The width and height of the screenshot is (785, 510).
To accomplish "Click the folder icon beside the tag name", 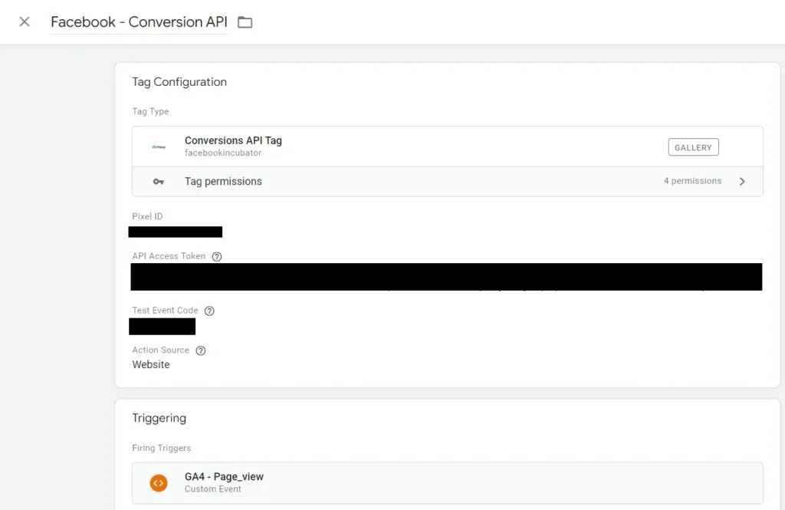I will coord(245,22).
